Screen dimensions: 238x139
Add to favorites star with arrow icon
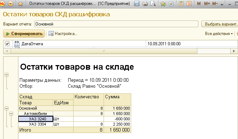(x=163, y=4)
